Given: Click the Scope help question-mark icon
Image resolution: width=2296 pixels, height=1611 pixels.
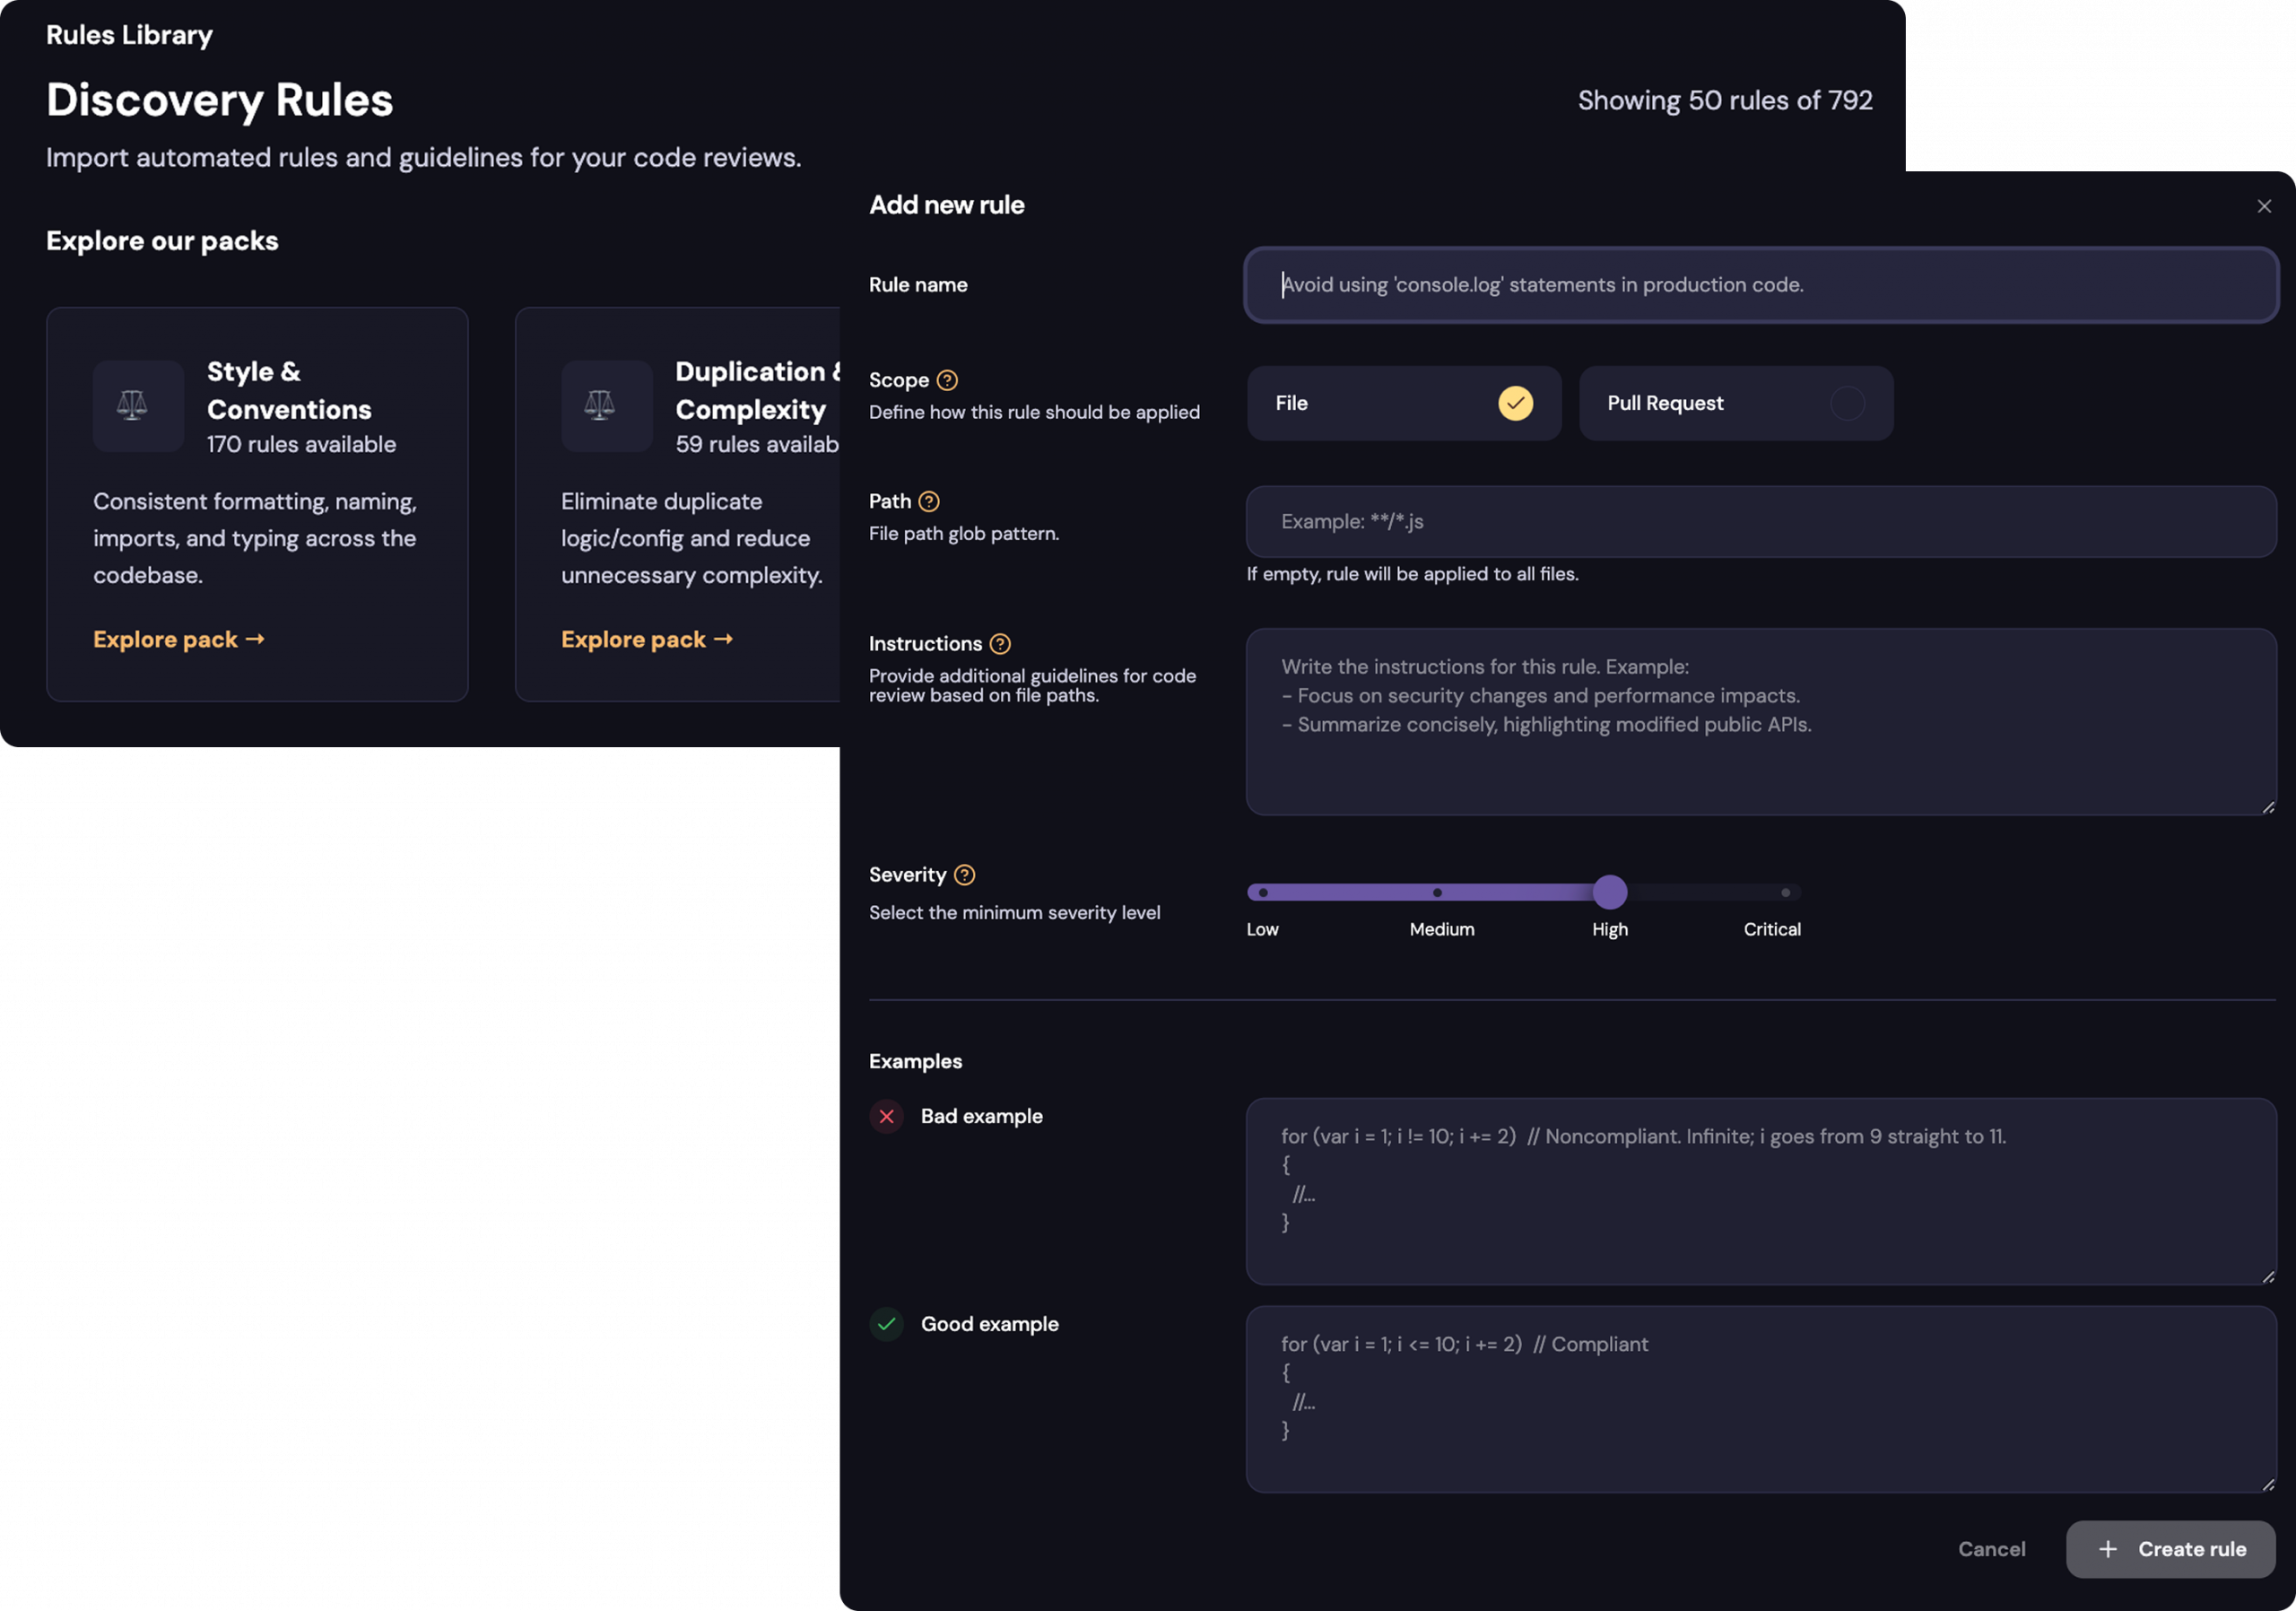Looking at the screenshot, I should [x=947, y=380].
